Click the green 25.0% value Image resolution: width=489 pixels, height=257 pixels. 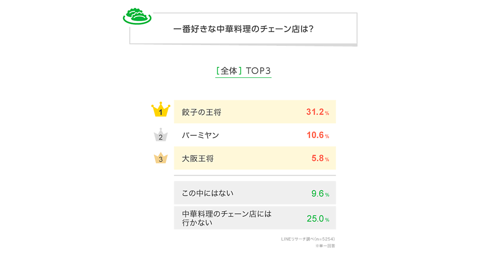tap(317, 219)
